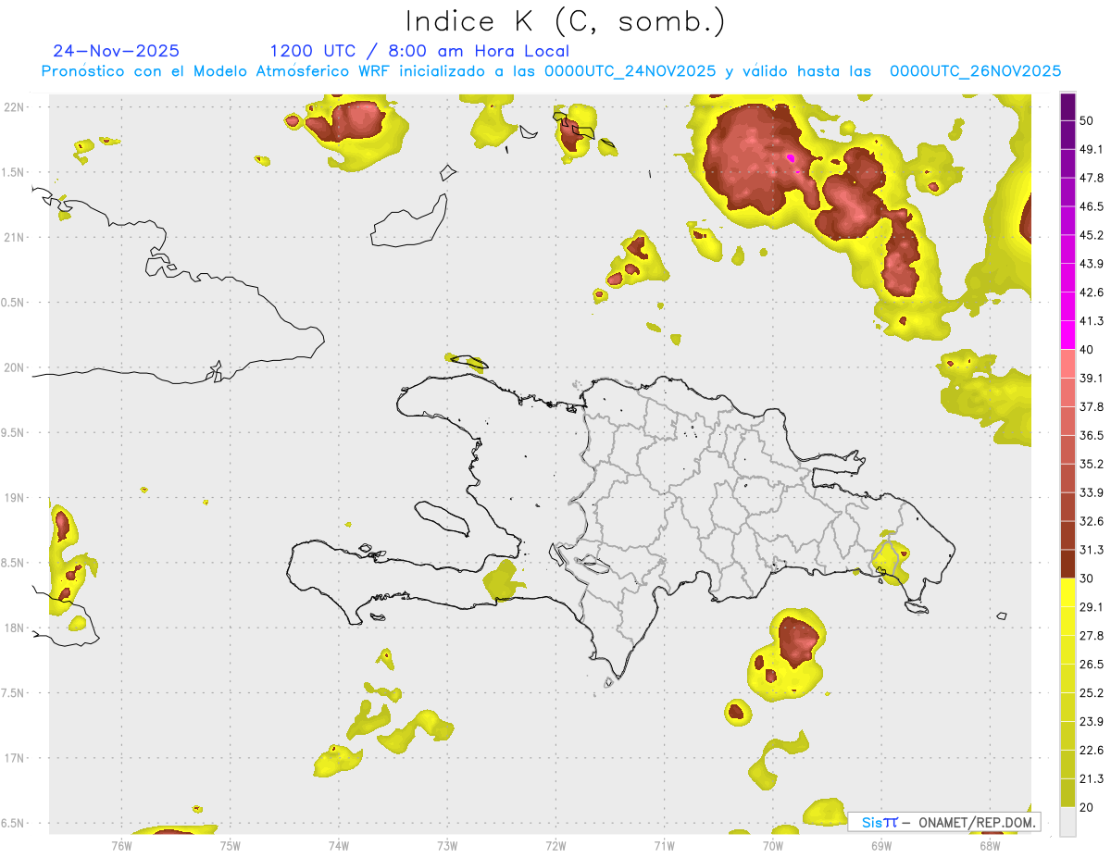The height and width of the screenshot is (858, 1111).
Task: Click the 75W longitude label
Action: pyautogui.click(x=231, y=845)
